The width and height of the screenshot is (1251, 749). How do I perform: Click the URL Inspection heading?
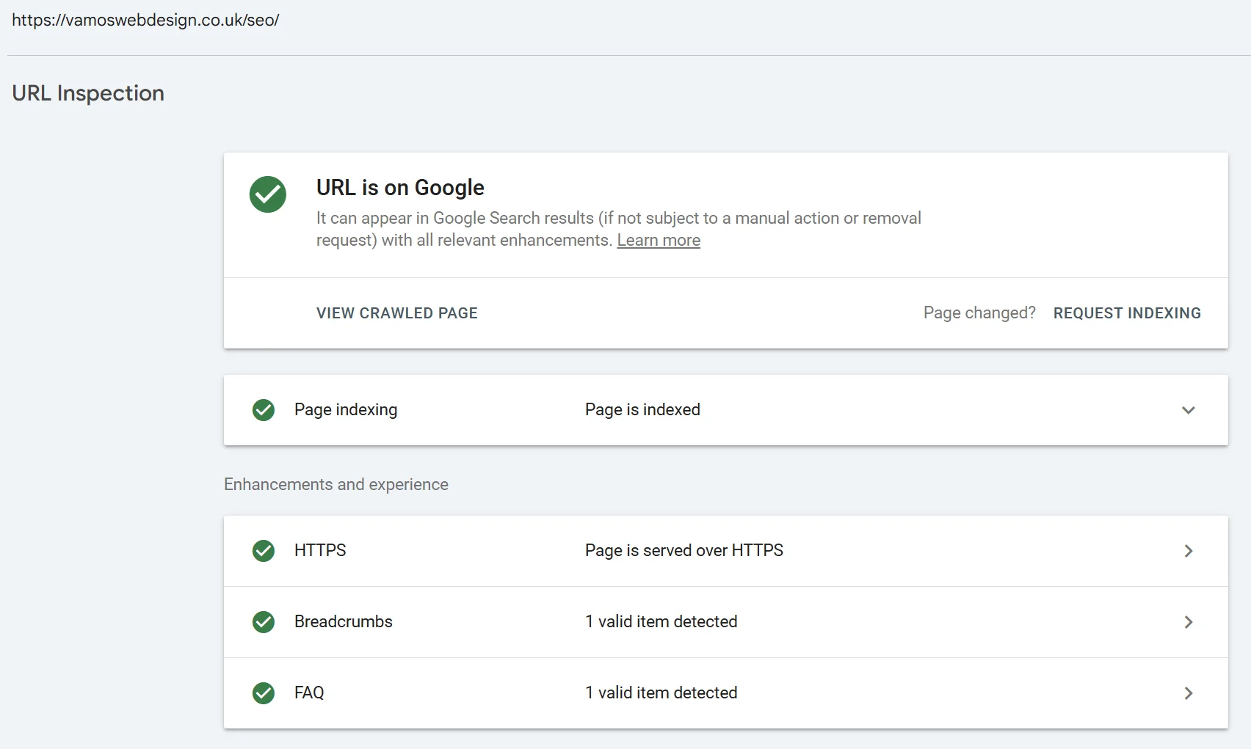pyautogui.click(x=88, y=93)
